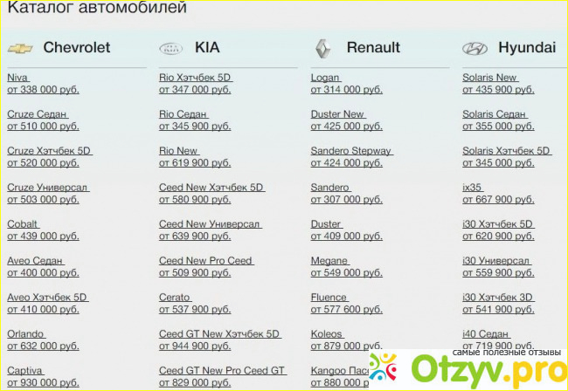Click the price от 944 900 руб.
The width and height of the screenshot is (568, 391).
[195, 346]
